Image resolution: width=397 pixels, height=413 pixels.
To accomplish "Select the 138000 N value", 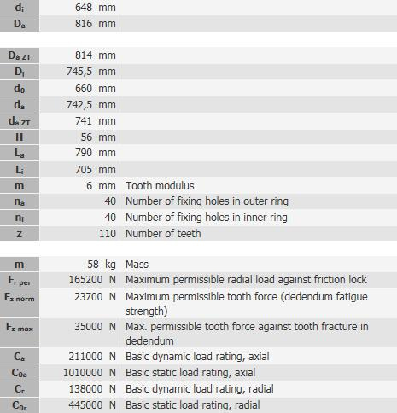I will coord(92,389).
